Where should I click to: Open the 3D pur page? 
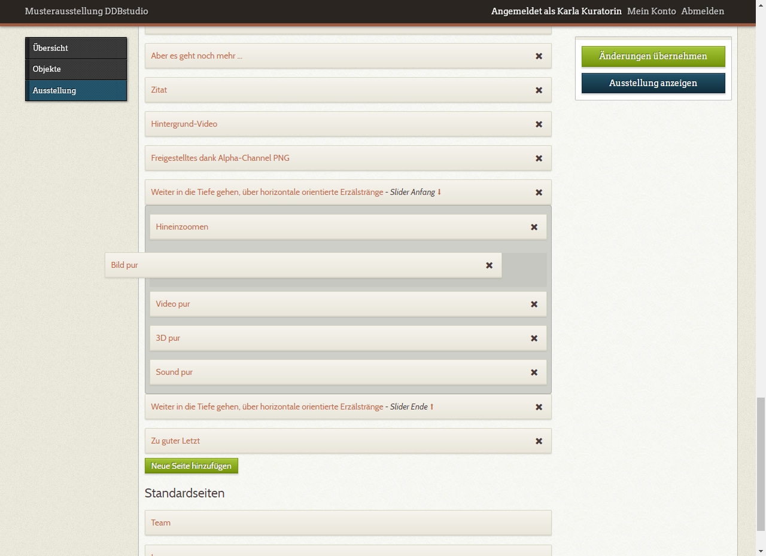[168, 338]
